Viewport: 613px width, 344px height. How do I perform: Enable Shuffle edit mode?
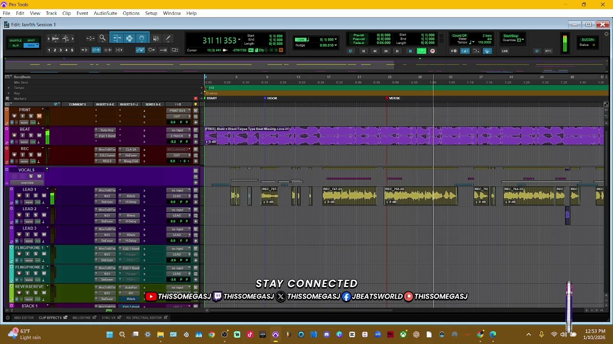pyautogui.click(x=16, y=41)
